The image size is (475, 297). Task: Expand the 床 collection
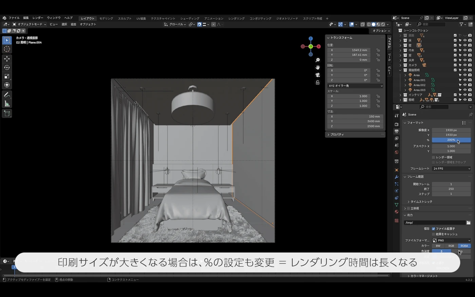coord(400,40)
